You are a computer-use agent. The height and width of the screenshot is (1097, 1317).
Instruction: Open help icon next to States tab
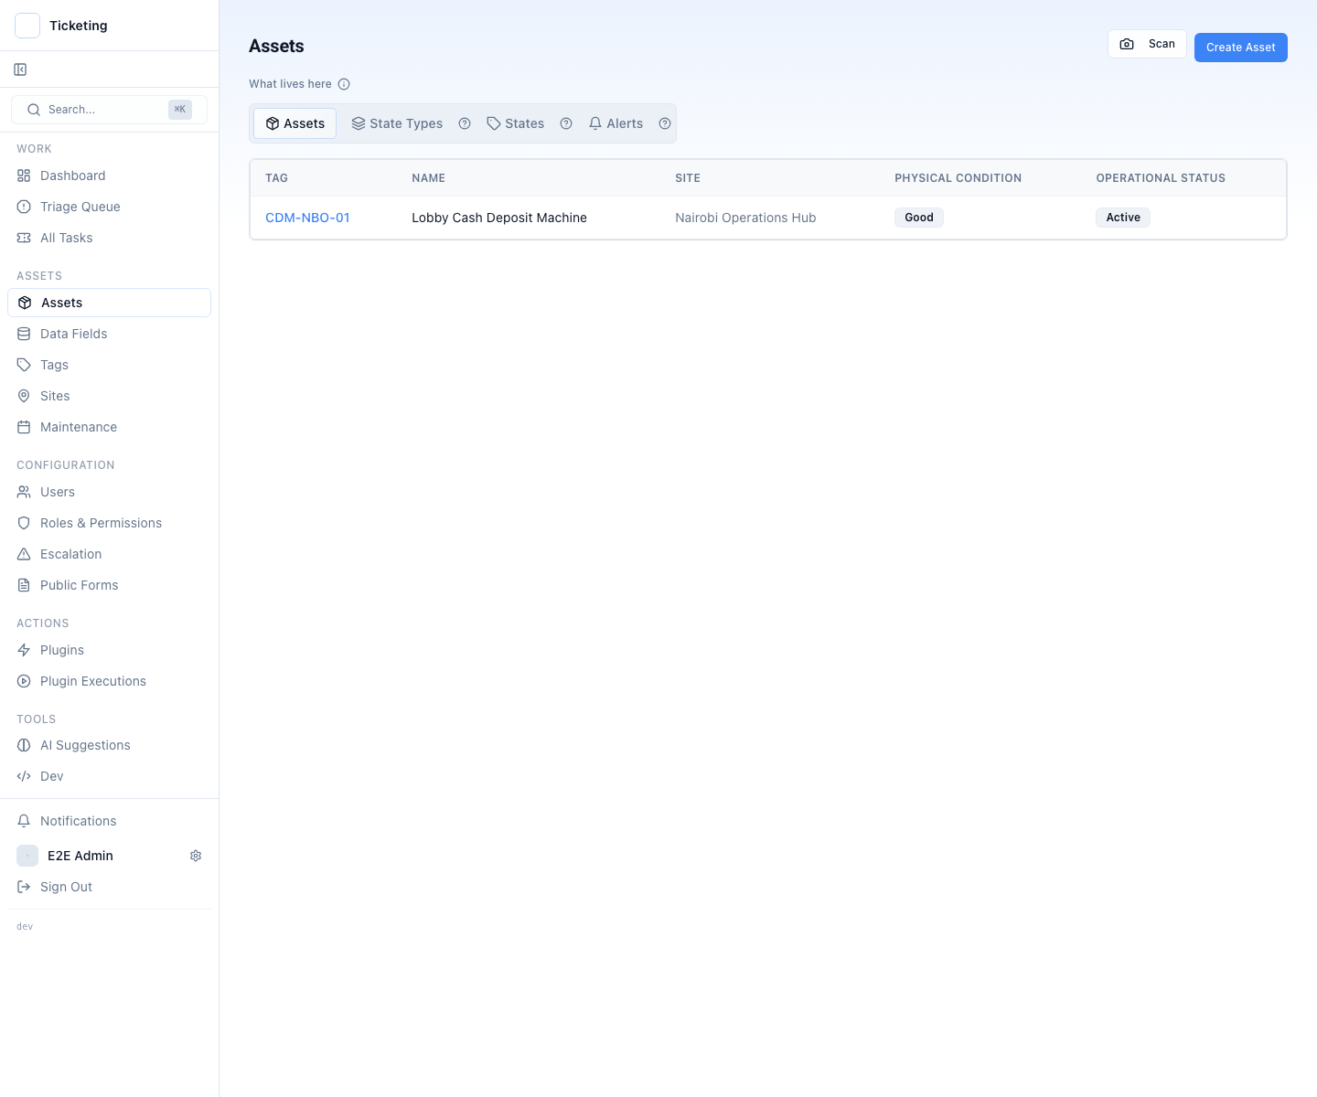[566, 123]
